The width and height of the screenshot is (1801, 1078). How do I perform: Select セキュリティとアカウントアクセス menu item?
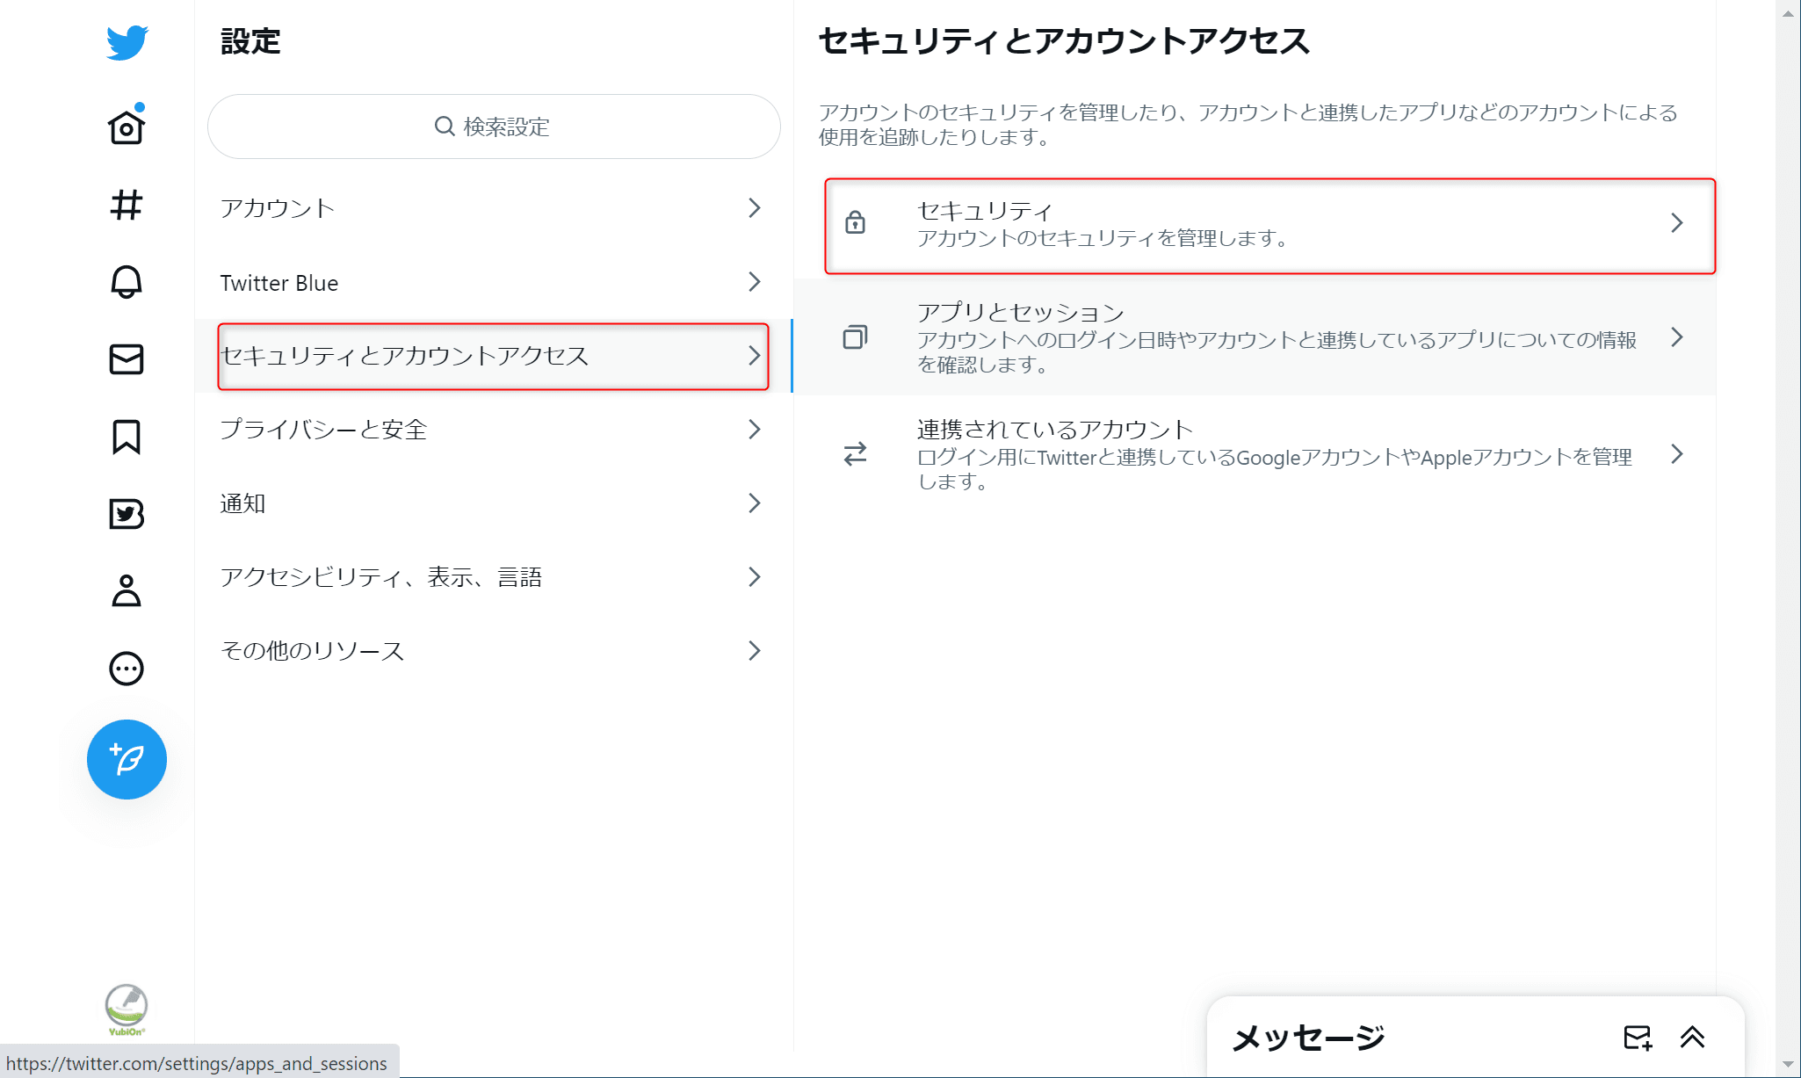click(493, 356)
